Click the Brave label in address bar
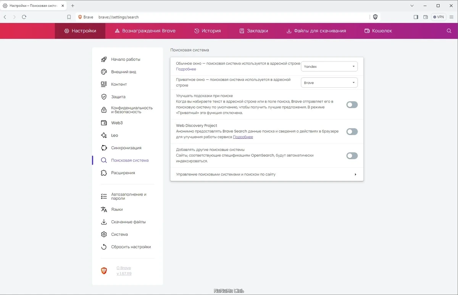This screenshot has height=295, width=458. (88, 17)
